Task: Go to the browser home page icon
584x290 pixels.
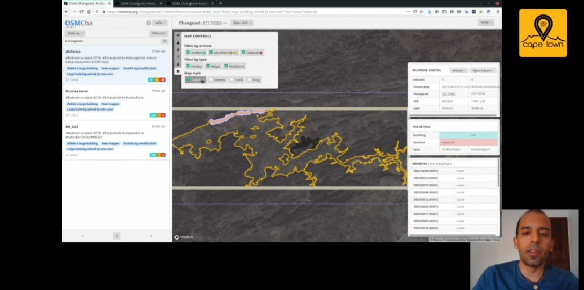Action: (89, 12)
